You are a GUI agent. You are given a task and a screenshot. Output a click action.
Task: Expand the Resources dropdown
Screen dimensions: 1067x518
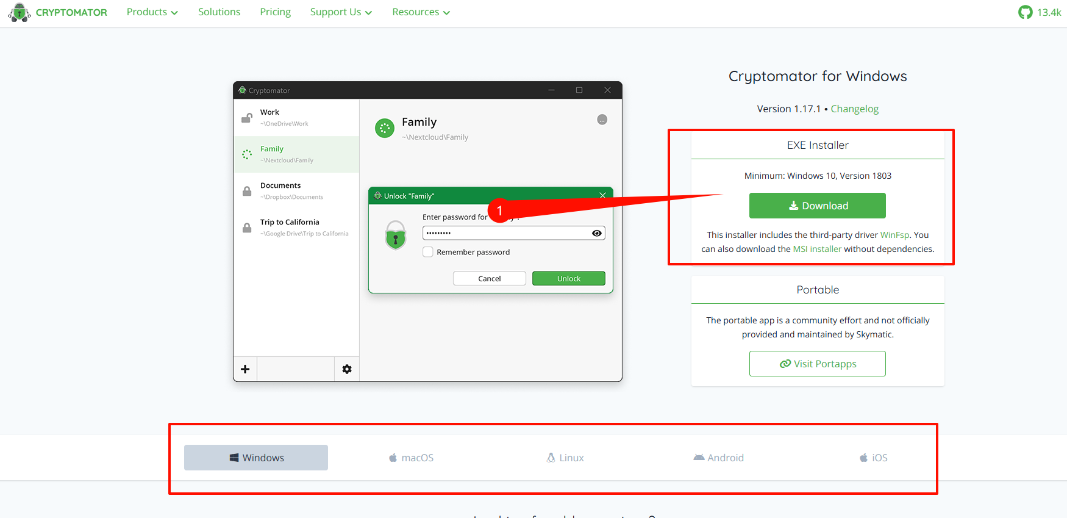pos(421,12)
